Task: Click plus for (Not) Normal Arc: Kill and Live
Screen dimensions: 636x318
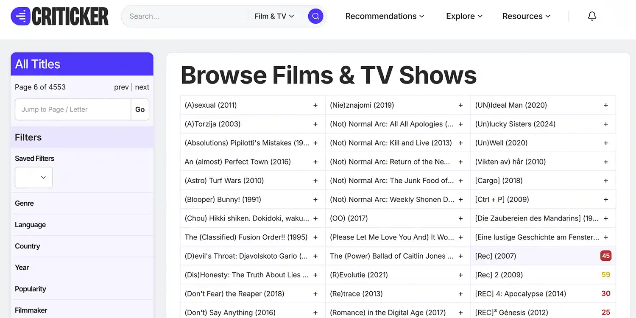Action: [461, 143]
